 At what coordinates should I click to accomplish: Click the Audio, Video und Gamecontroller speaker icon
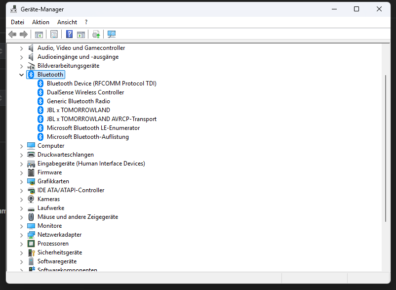31,48
